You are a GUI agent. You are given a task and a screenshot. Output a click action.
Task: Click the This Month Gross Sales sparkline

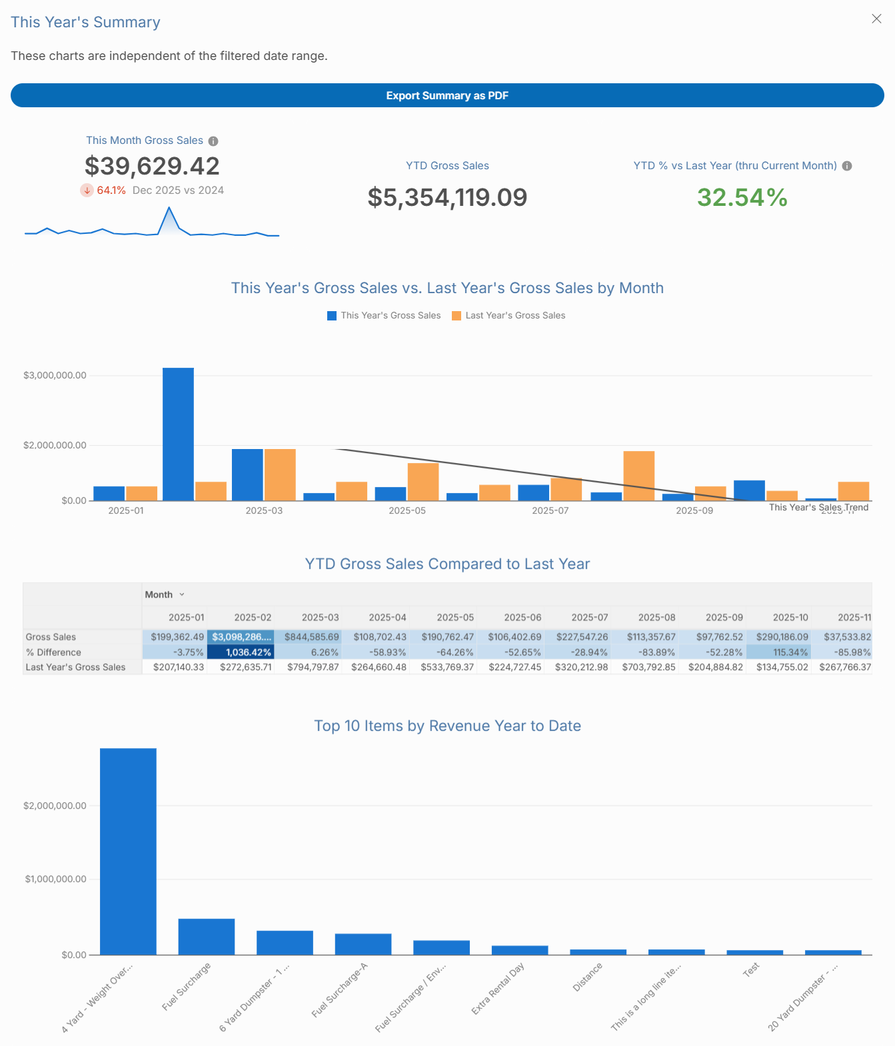[x=152, y=222]
